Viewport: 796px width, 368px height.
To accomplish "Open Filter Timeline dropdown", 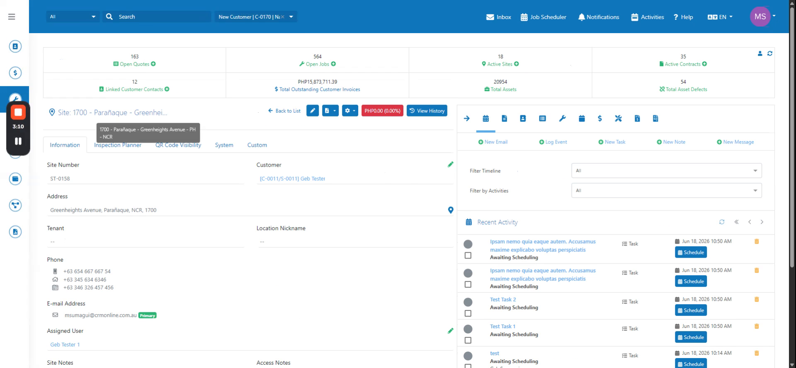I will 666,171.
